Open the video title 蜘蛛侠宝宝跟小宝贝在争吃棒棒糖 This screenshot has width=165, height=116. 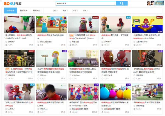click(50, 37)
